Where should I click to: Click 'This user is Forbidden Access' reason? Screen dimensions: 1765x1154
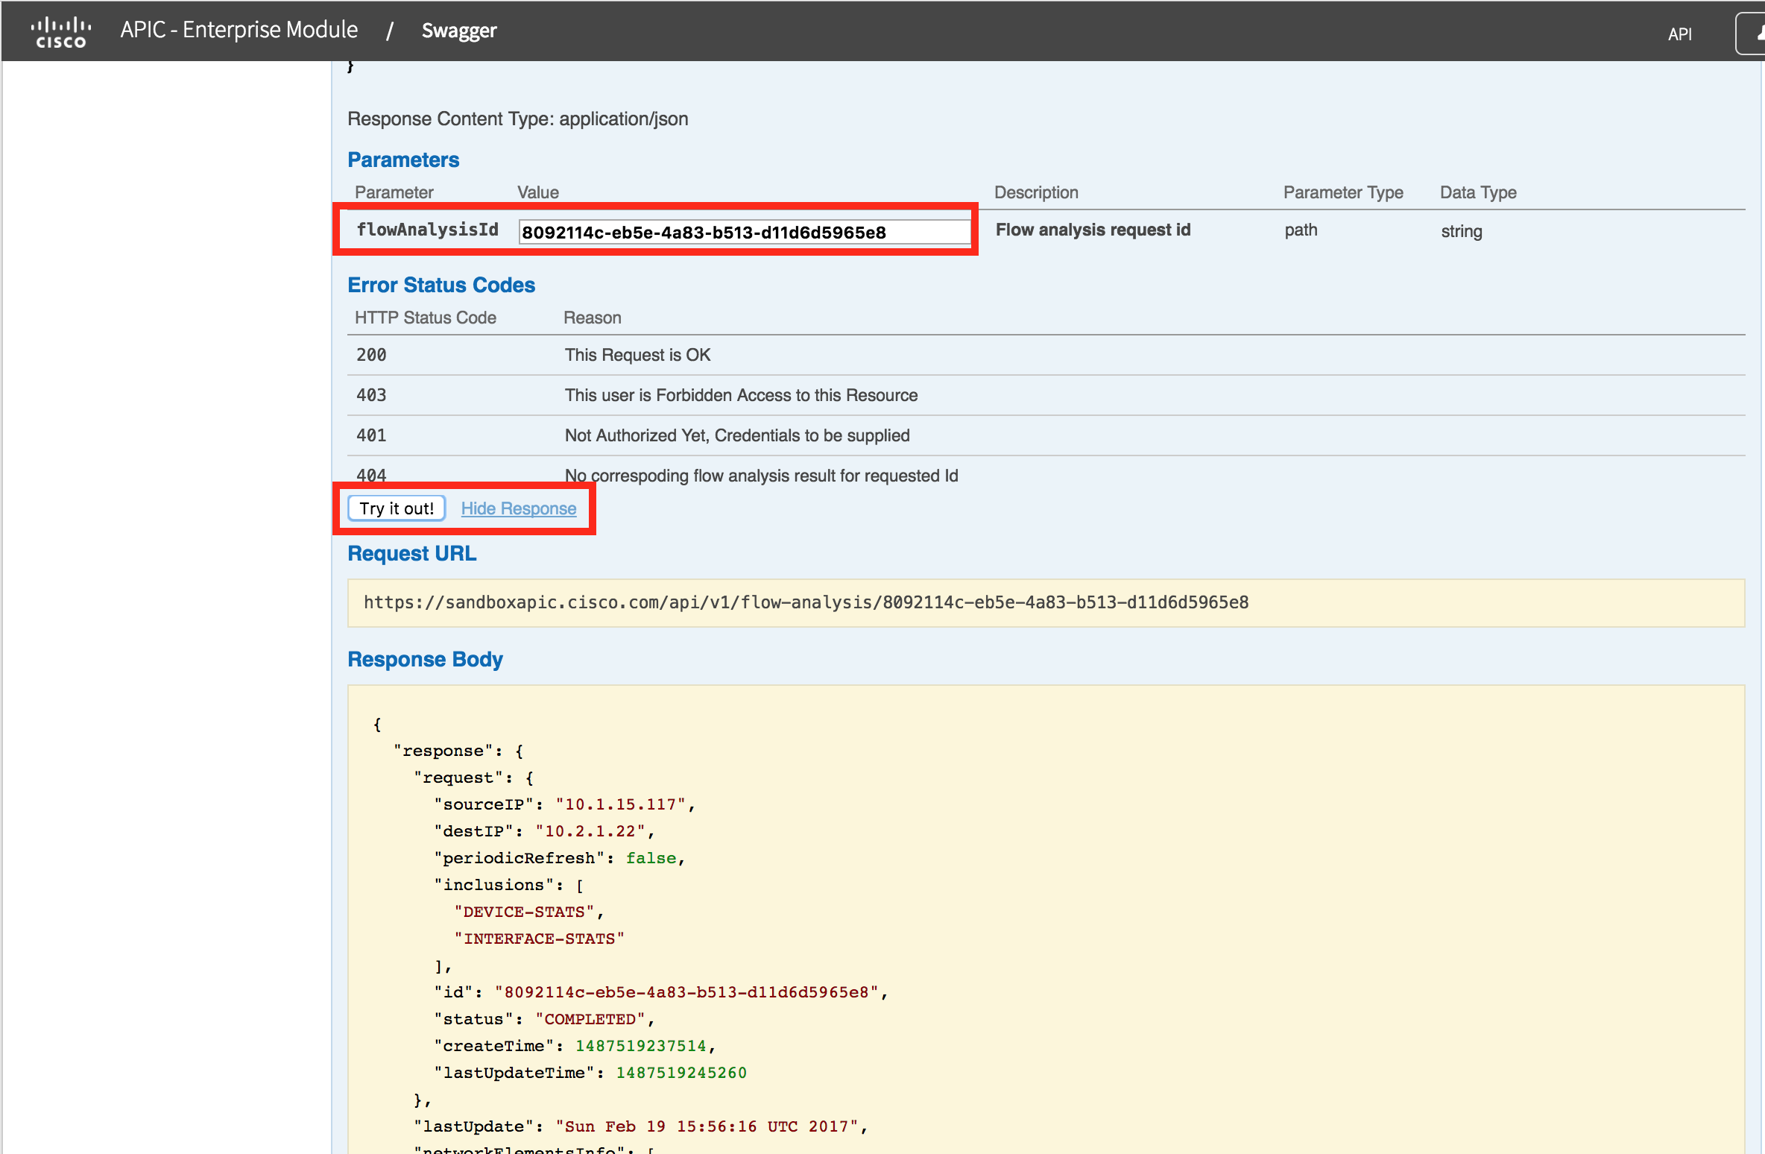coord(741,395)
